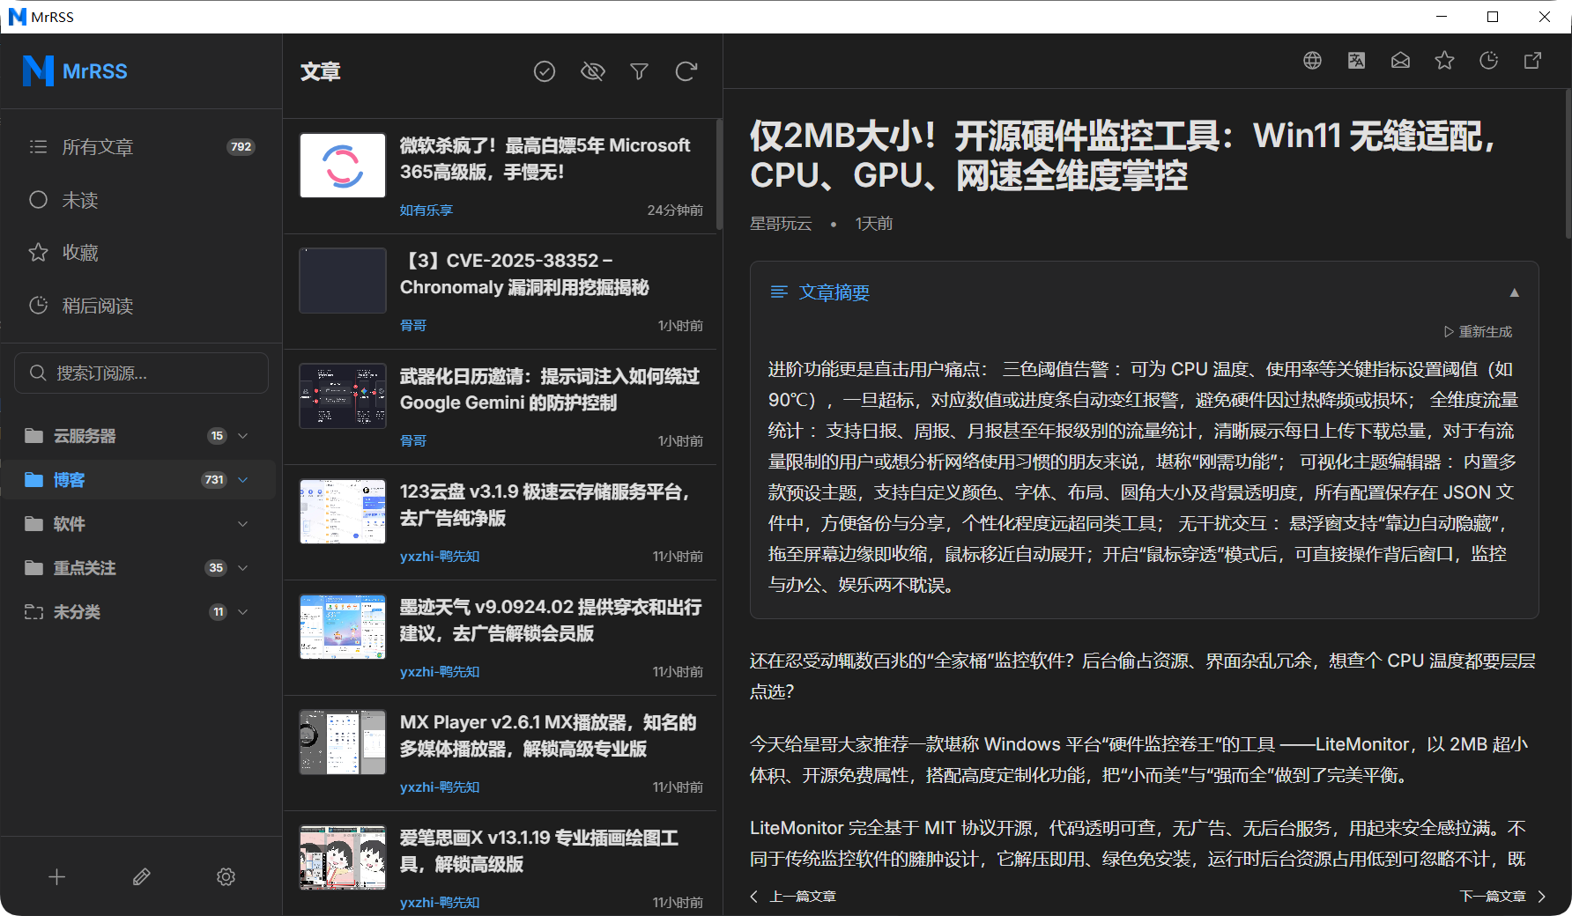The width and height of the screenshot is (1572, 916).
Task: Click the search subscriptions input field
Action: [x=141, y=373]
